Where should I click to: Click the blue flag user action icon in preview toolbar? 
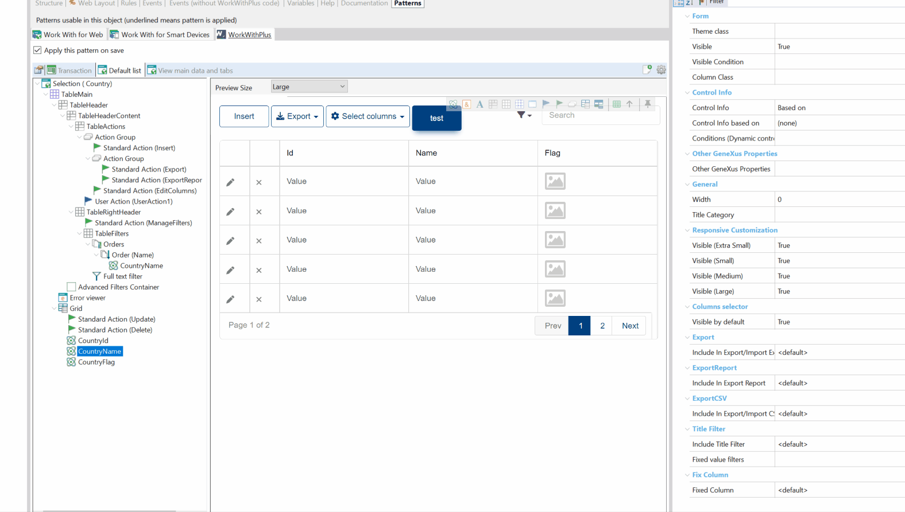[x=546, y=104]
